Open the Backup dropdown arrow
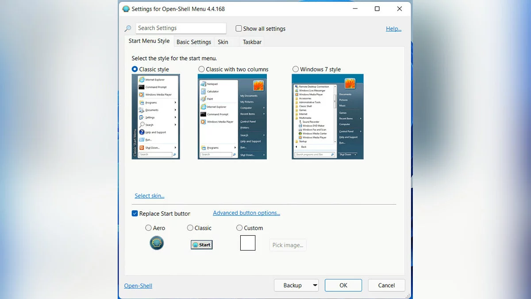 click(315, 285)
